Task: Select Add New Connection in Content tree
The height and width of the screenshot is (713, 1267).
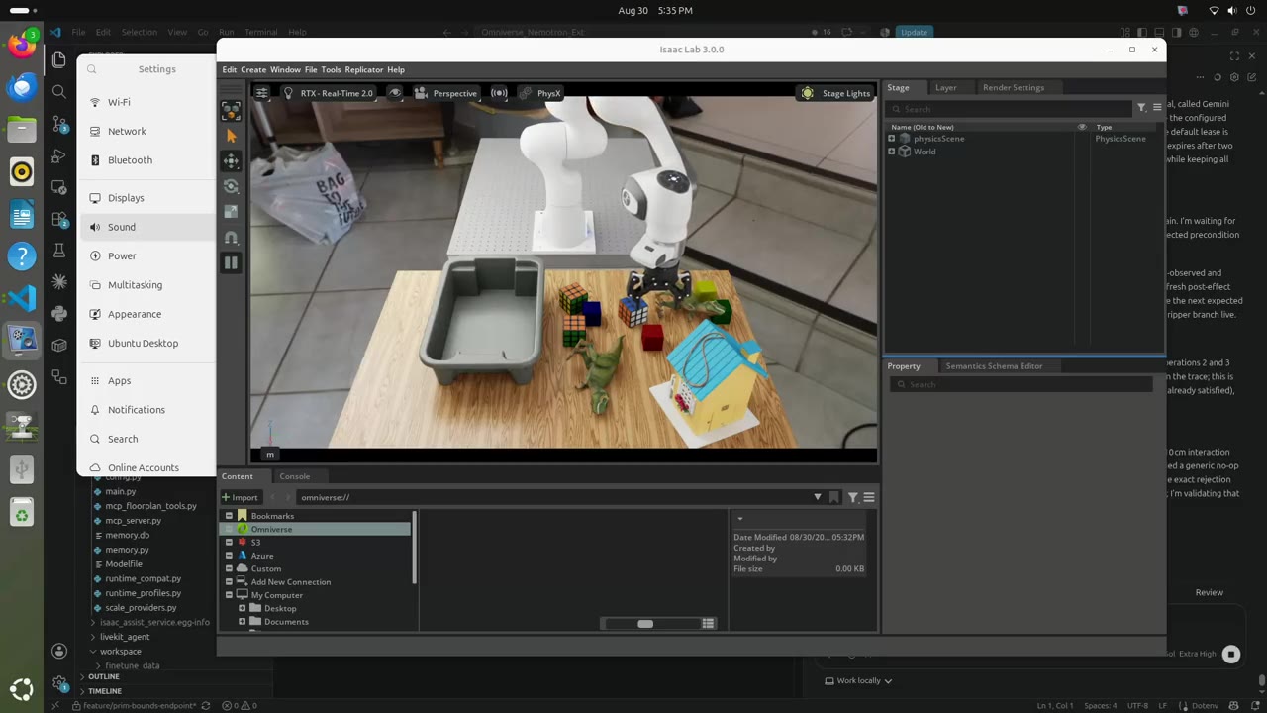Action: pos(290,582)
